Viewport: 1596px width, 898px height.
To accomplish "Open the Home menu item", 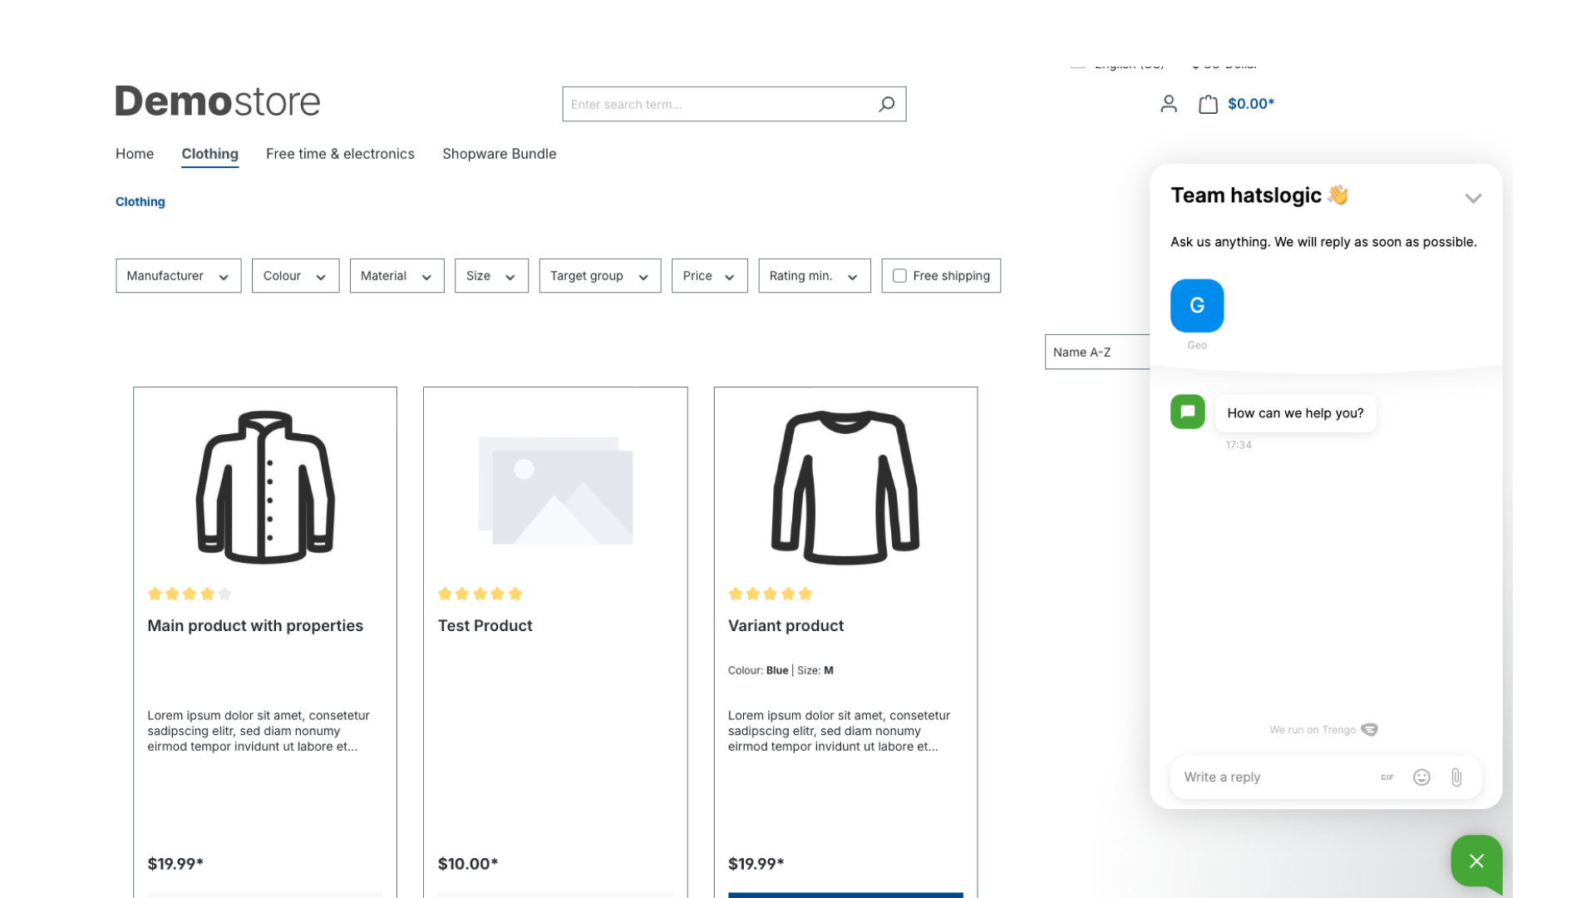I will pyautogui.click(x=135, y=152).
